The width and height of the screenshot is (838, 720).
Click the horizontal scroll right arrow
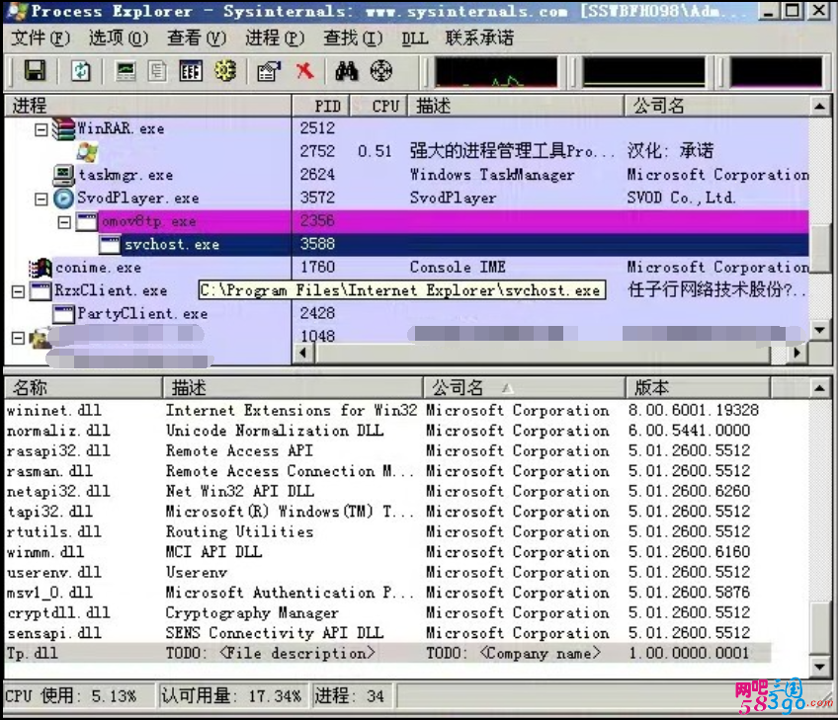click(x=797, y=353)
